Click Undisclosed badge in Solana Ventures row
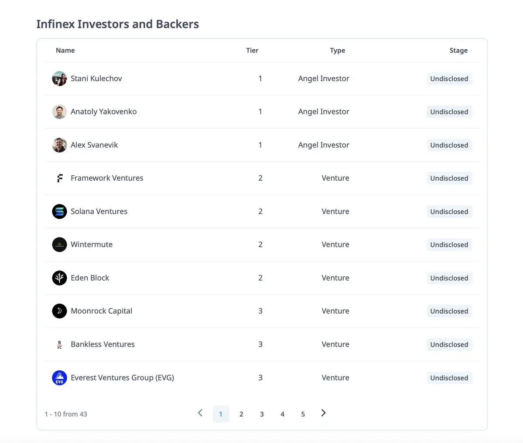Screen dimensions: 523x443 point(449,212)
